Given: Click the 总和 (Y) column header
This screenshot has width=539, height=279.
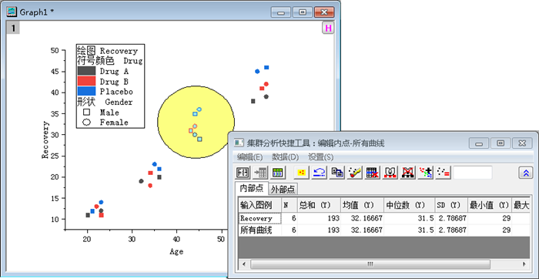Looking at the screenshot, I should [x=319, y=205].
